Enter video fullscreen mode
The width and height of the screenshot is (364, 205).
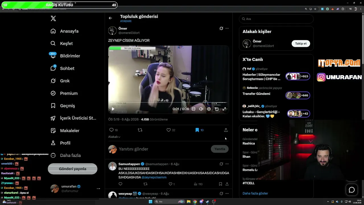[224, 109]
